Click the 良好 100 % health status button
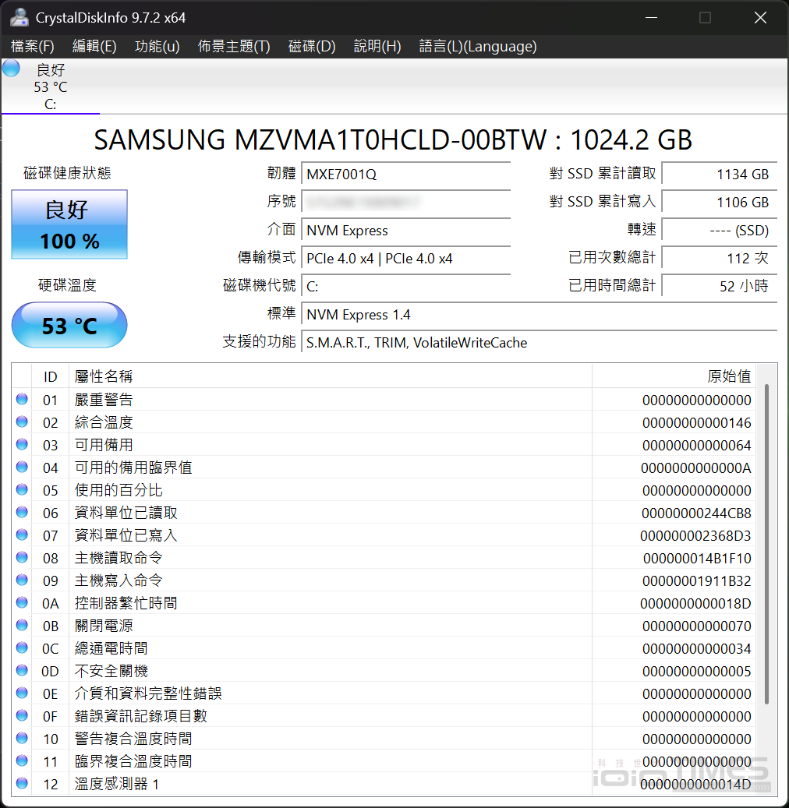The height and width of the screenshot is (808, 789). (x=69, y=224)
